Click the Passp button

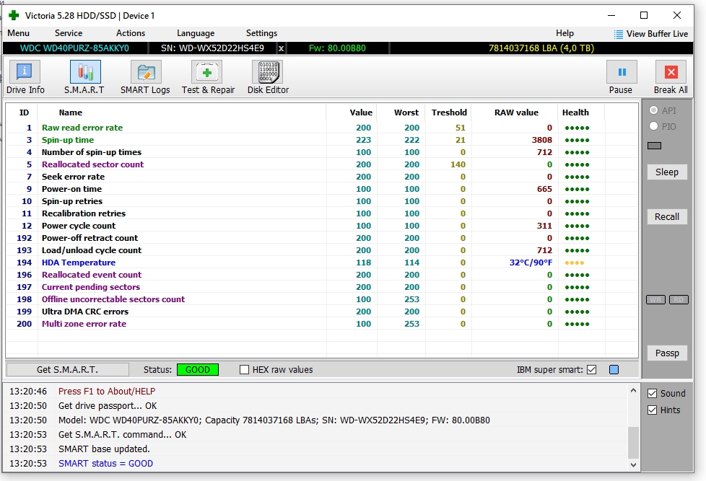click(x=667, y=353)
